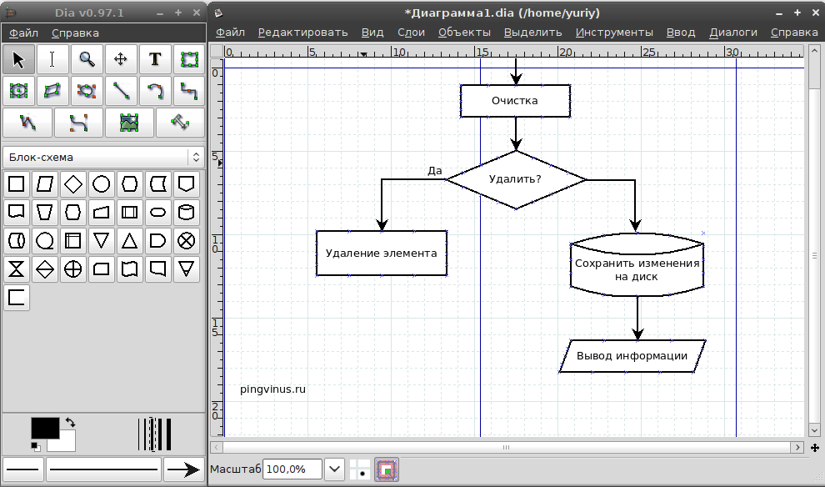
Task: Select the Scroll diagram tool
Action: [x=121, y=59]
